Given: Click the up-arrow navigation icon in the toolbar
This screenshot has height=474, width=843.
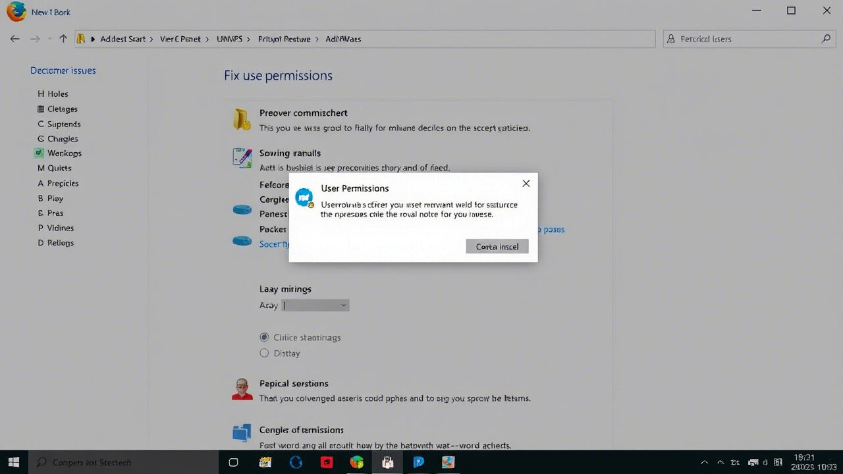Looking at the screenshot, I should click(63, 38).
